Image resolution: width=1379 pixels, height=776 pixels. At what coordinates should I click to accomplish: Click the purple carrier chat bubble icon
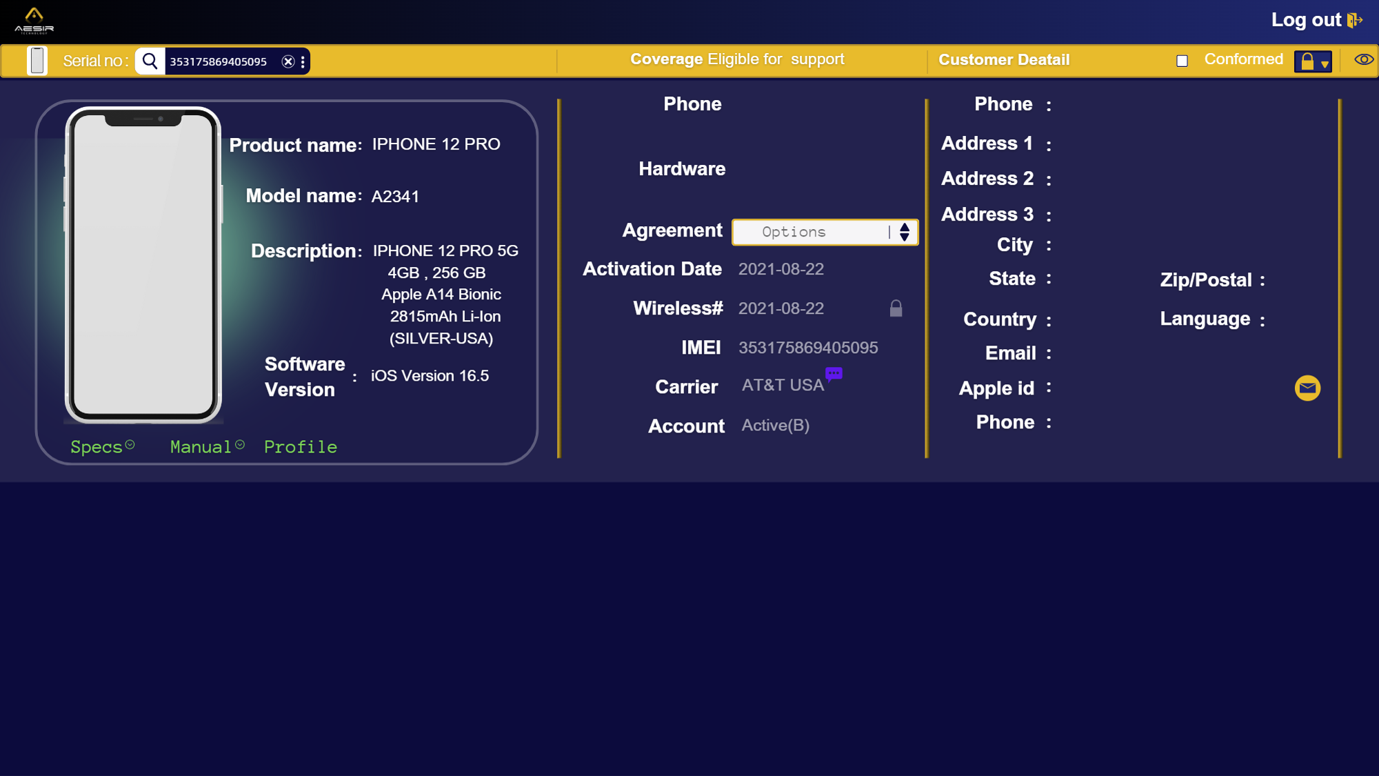(834, 374)
